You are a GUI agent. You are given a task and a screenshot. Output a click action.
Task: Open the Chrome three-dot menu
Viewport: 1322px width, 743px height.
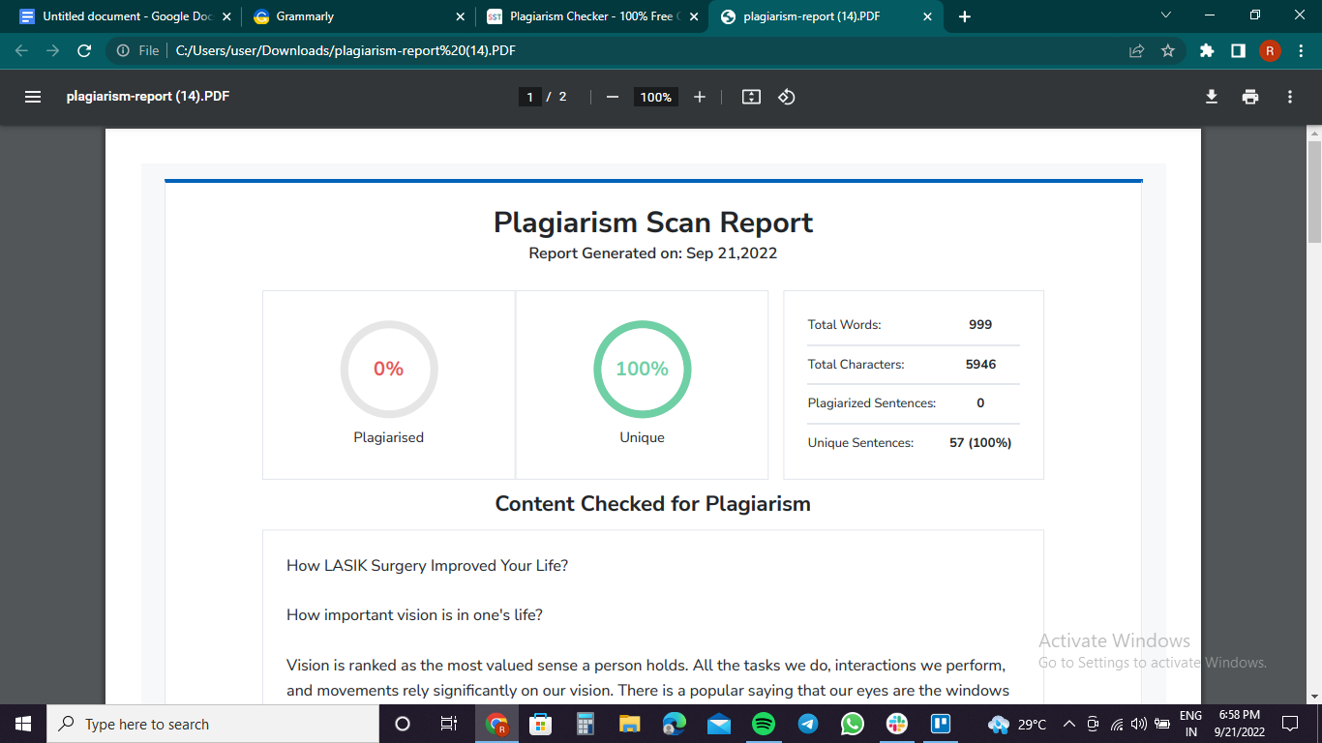1300,50
